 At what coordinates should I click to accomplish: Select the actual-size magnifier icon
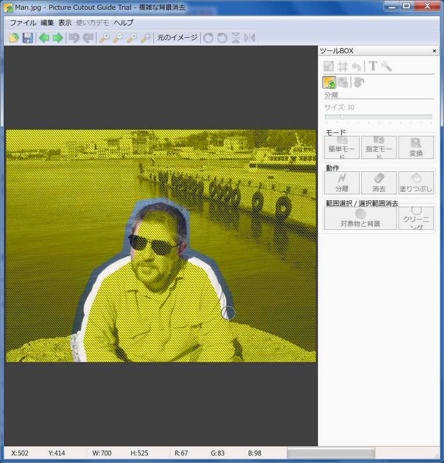pyautogui.click(x=132, y=38)
